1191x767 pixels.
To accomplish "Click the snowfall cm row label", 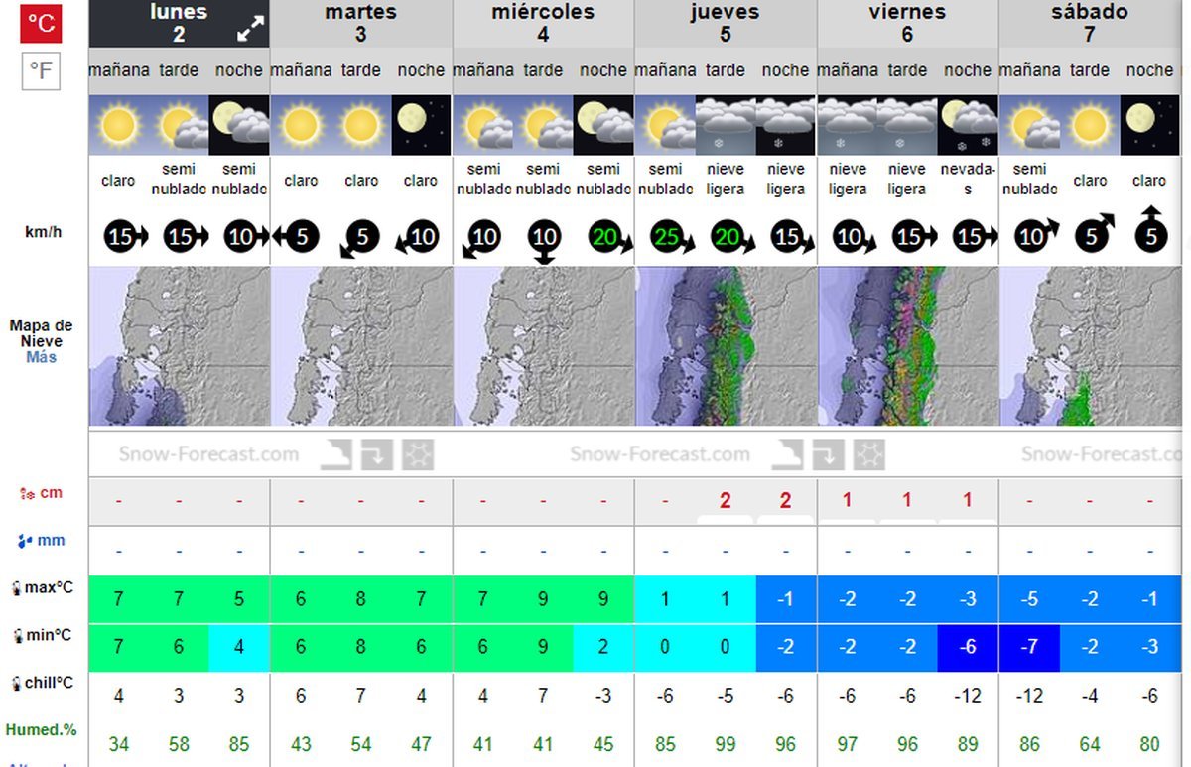I will 41,493.
